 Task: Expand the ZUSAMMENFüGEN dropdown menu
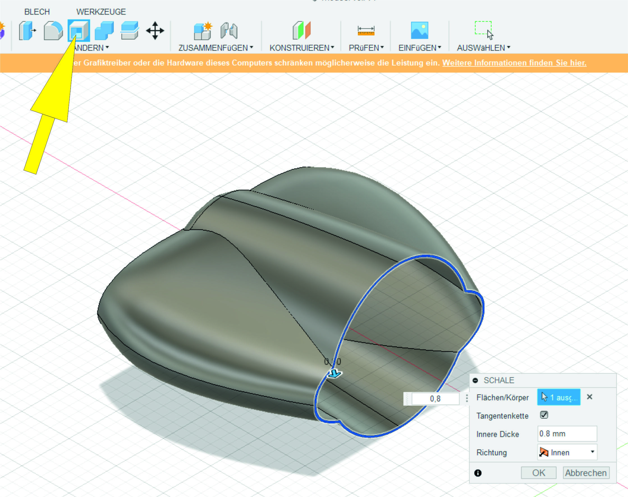(x=216, y=48)
